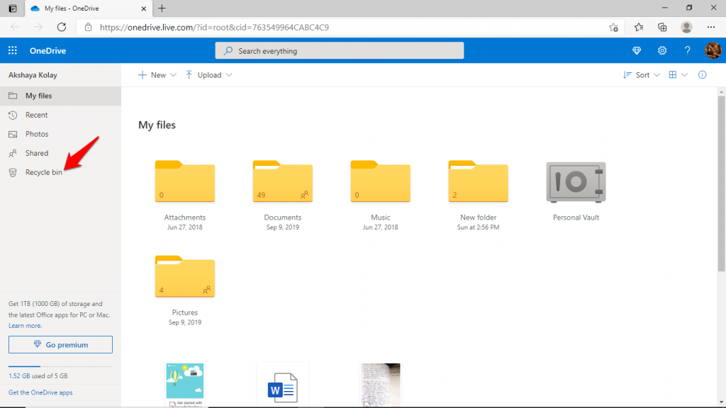This screenshot has width=726, height=408.
Task: Click inside the Search everything box
Action: click(x=339, y=50)
